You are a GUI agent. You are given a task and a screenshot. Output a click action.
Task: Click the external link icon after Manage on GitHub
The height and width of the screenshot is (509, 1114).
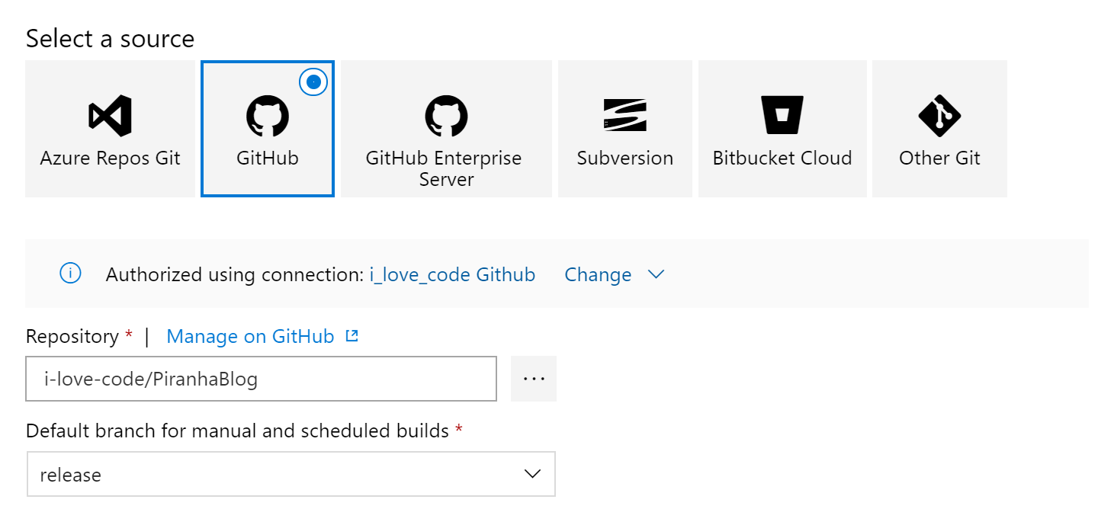coord(352,336)
